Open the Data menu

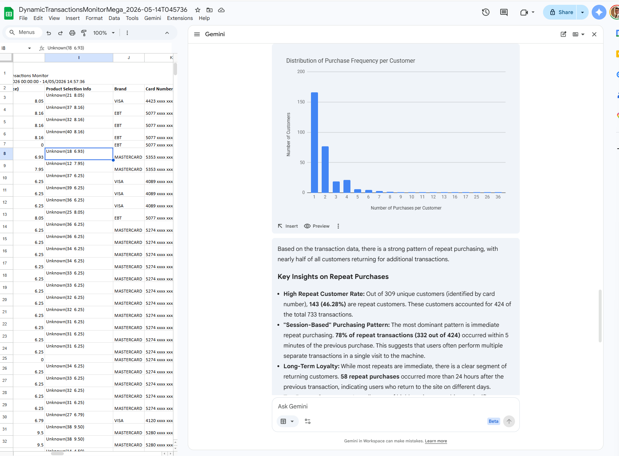pos(114,18)
